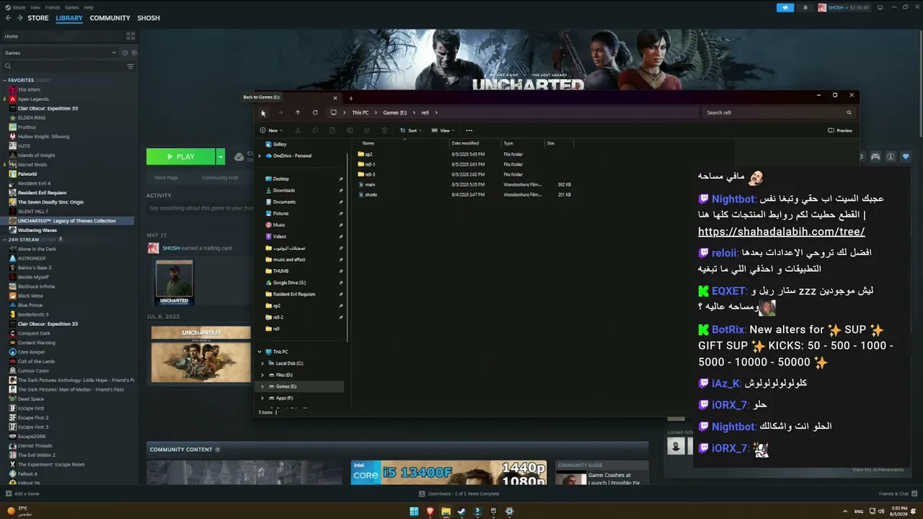
Task: Sort files by Date modified column
Action: [x=465, y=143]
